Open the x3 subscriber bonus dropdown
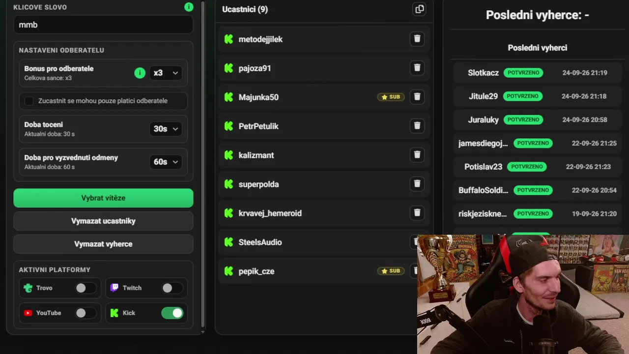The width and height of the screenshot is (629, 354). tap(165, 73)
